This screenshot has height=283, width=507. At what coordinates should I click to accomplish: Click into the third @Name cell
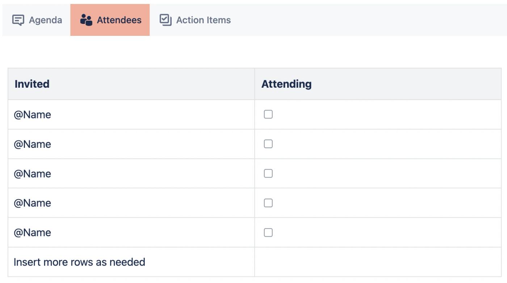click(32, 174)
